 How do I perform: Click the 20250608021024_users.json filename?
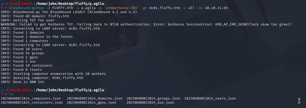(x=210, y=98)
